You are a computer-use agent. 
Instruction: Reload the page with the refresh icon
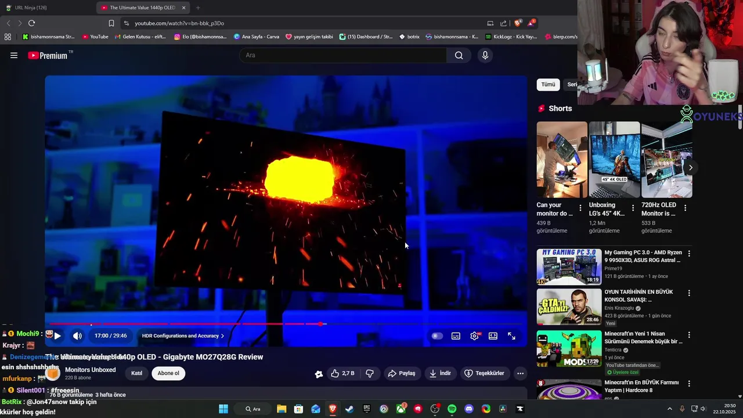click(31, 23)
